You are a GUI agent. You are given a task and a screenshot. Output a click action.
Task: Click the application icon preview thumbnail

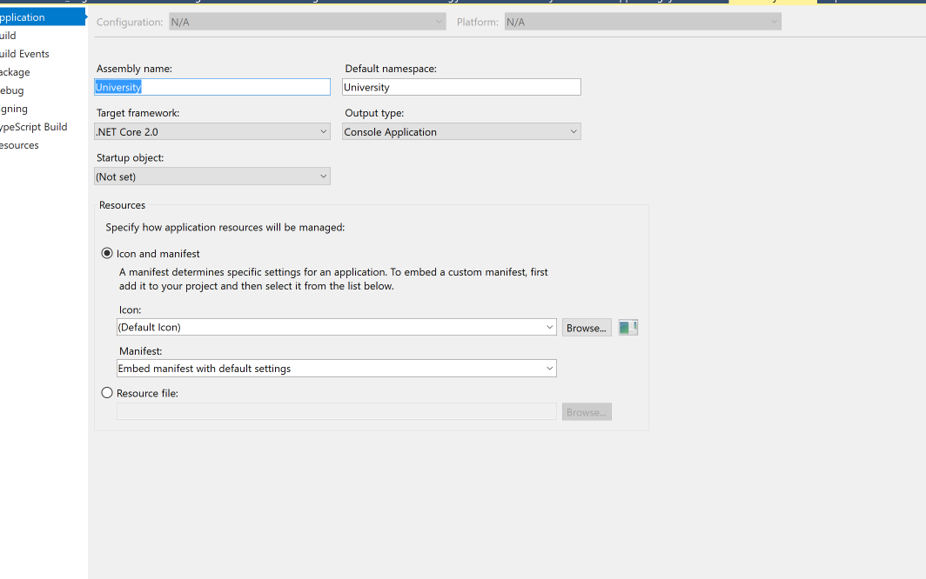click(x=627, y=327)
